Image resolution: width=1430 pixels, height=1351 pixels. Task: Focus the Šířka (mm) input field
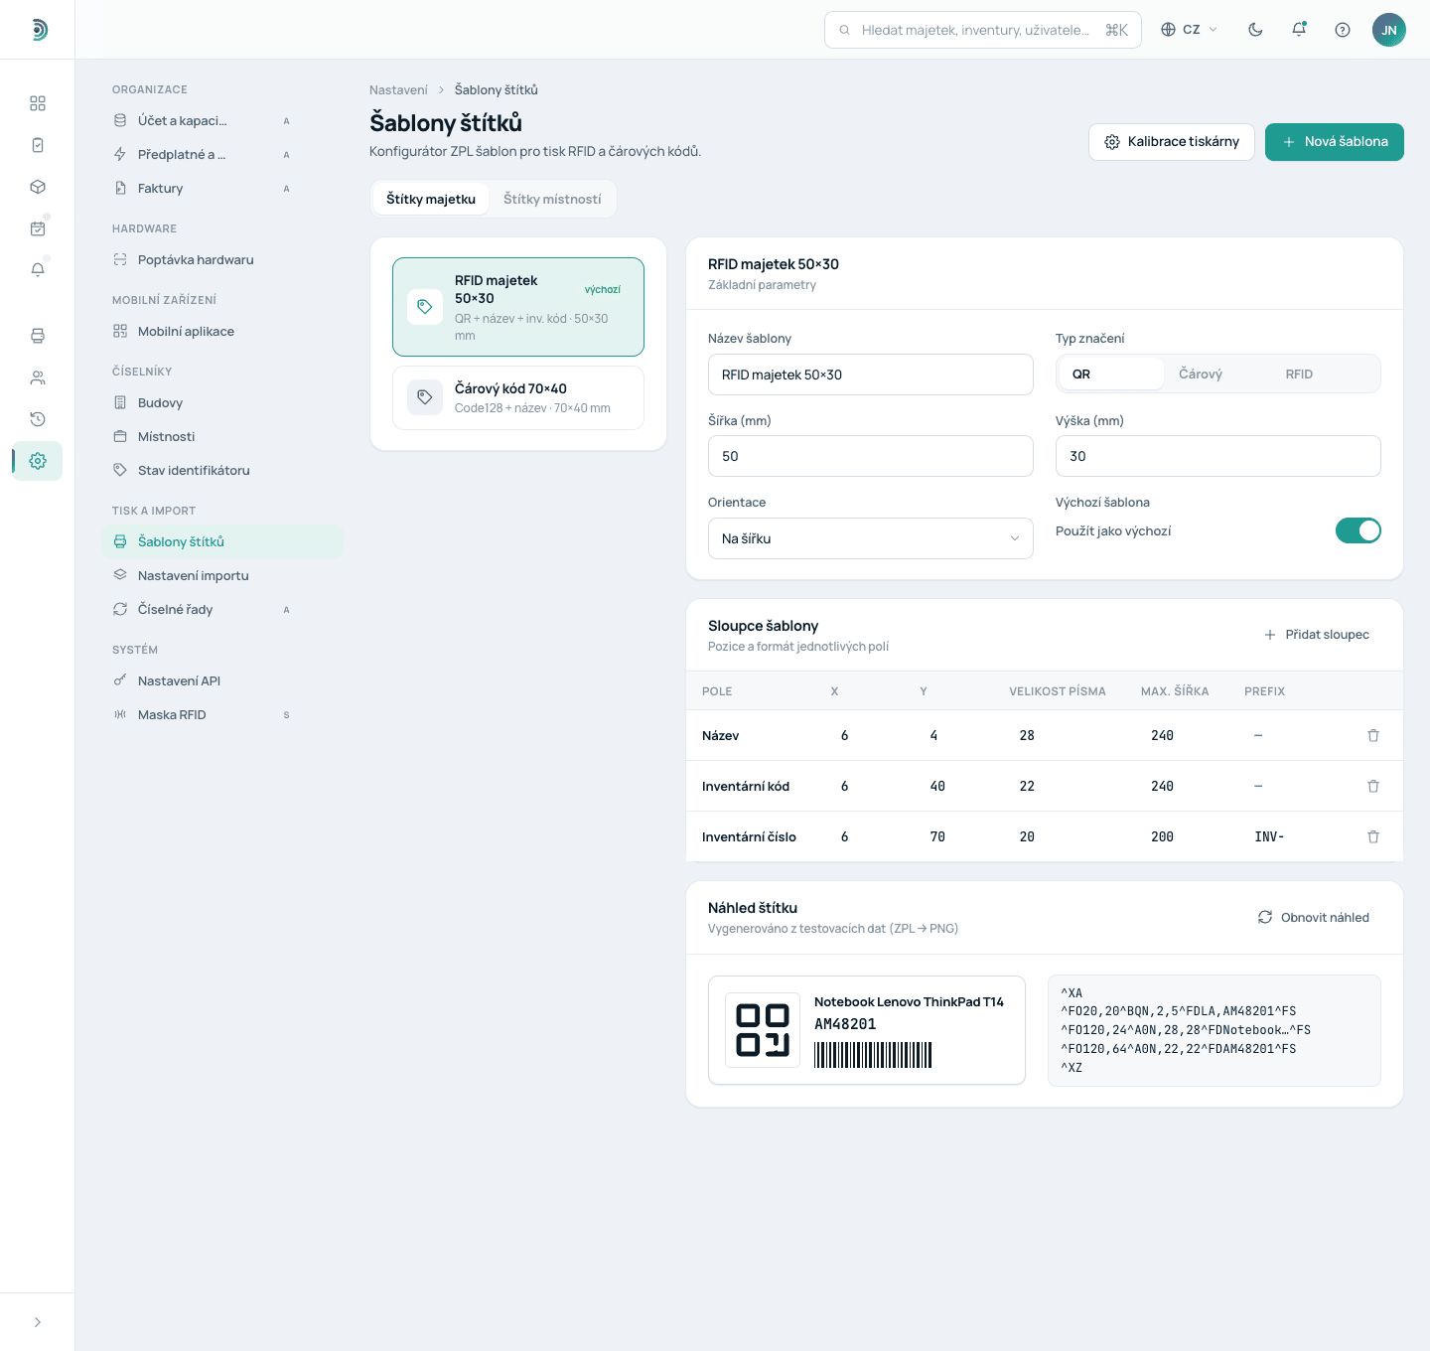(x=871, y=456)
